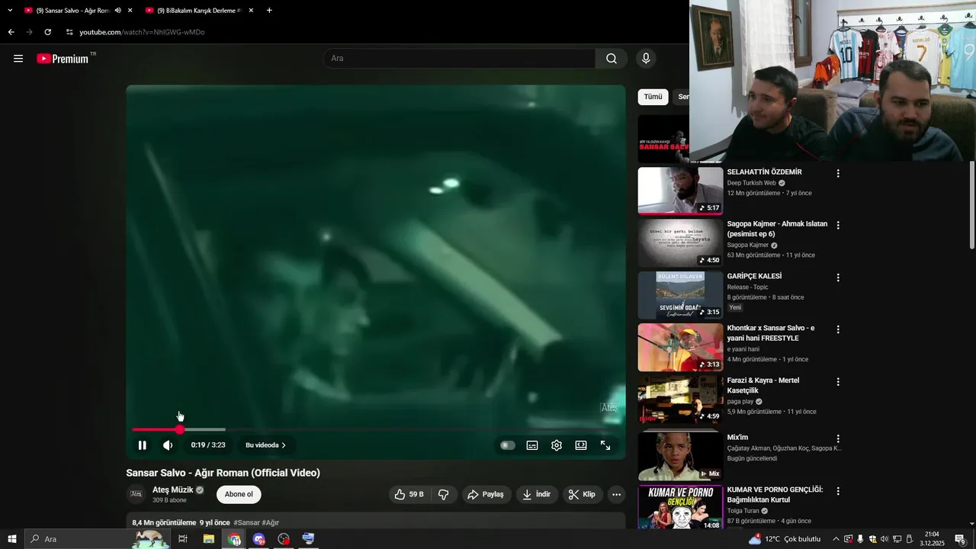Open Task View in taskbar

tap(183, 539)
